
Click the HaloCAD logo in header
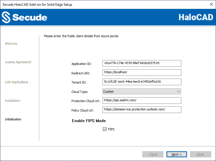[x=196, y=17]
